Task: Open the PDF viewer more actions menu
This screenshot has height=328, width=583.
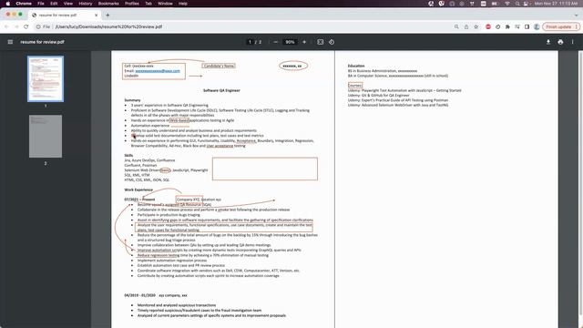Action: pos(573,42)
